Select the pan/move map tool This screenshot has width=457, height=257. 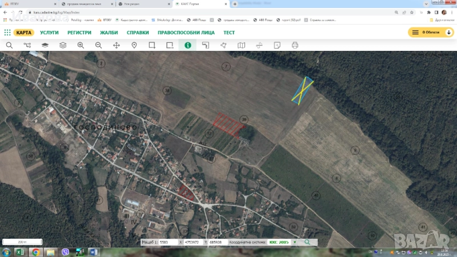[117, 45]
